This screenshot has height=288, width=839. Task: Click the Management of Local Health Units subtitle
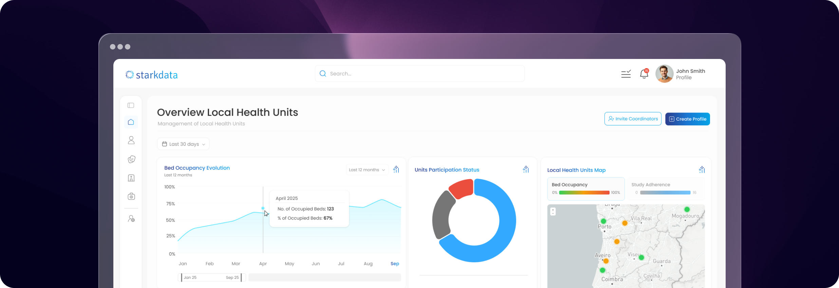[201, 124]
